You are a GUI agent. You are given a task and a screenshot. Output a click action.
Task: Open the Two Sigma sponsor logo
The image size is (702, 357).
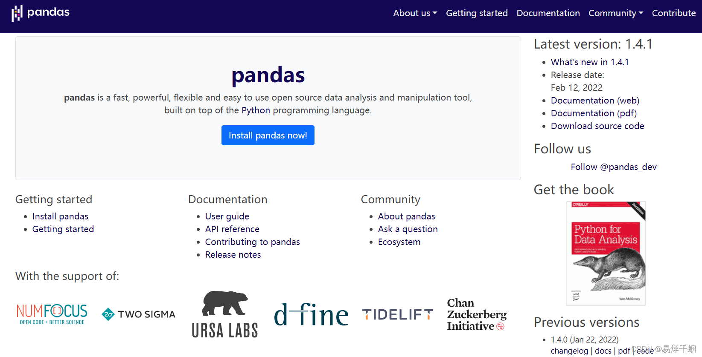coord(138,314)
